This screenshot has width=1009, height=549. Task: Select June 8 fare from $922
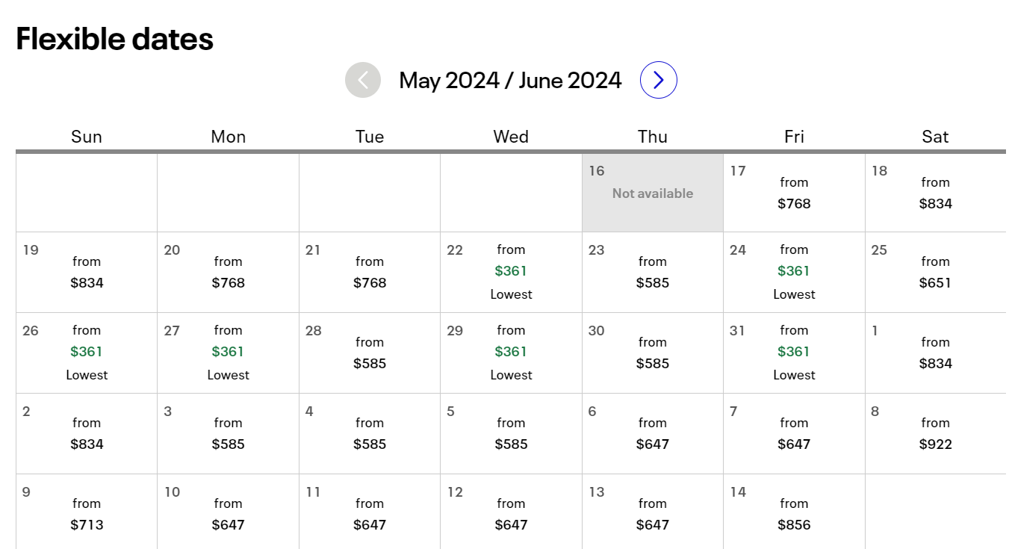tap(935, 434)
